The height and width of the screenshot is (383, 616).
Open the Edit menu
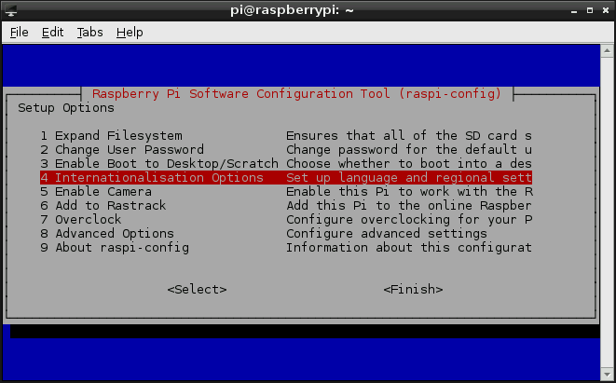[52, 33]
